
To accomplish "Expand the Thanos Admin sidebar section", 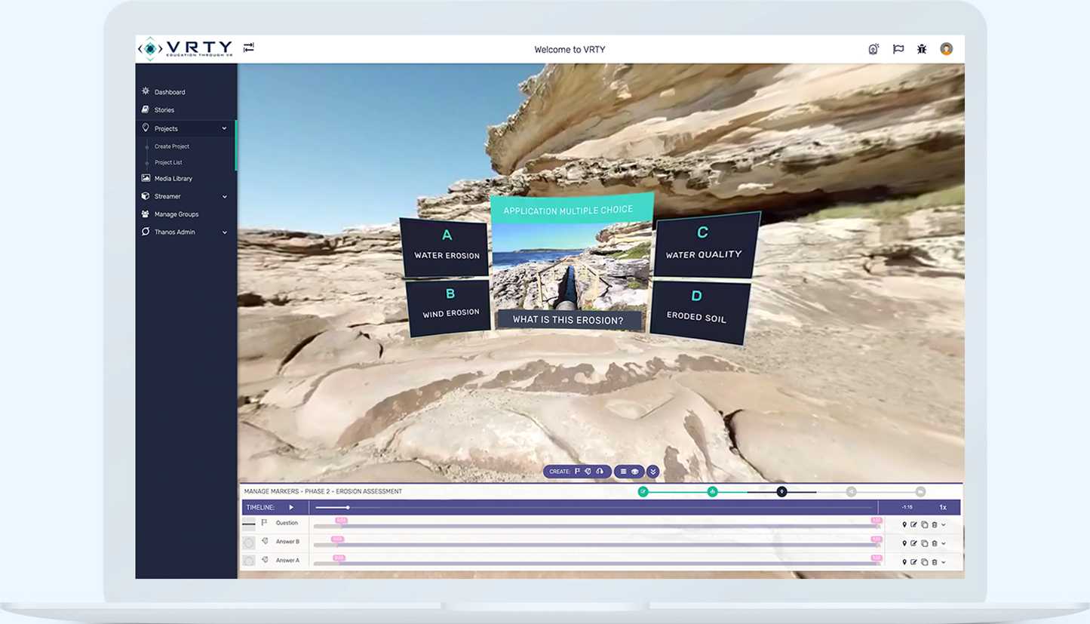I will (224, 232).
